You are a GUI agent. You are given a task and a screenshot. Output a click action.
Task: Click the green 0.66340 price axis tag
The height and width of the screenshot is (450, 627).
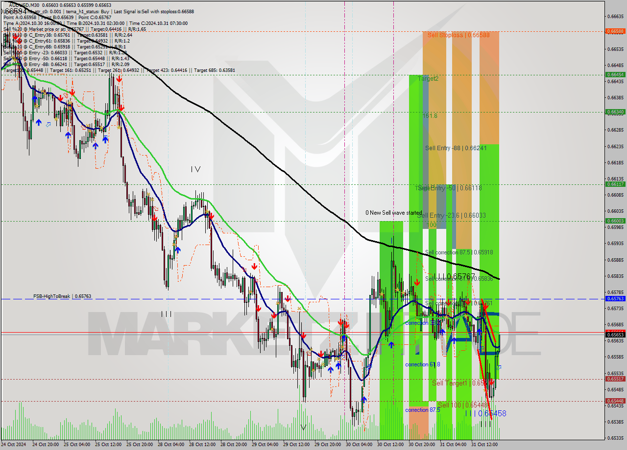(x=615, y=112)
